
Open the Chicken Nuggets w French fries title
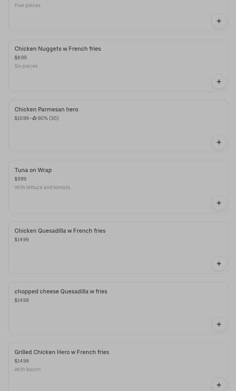coord(58,49)
